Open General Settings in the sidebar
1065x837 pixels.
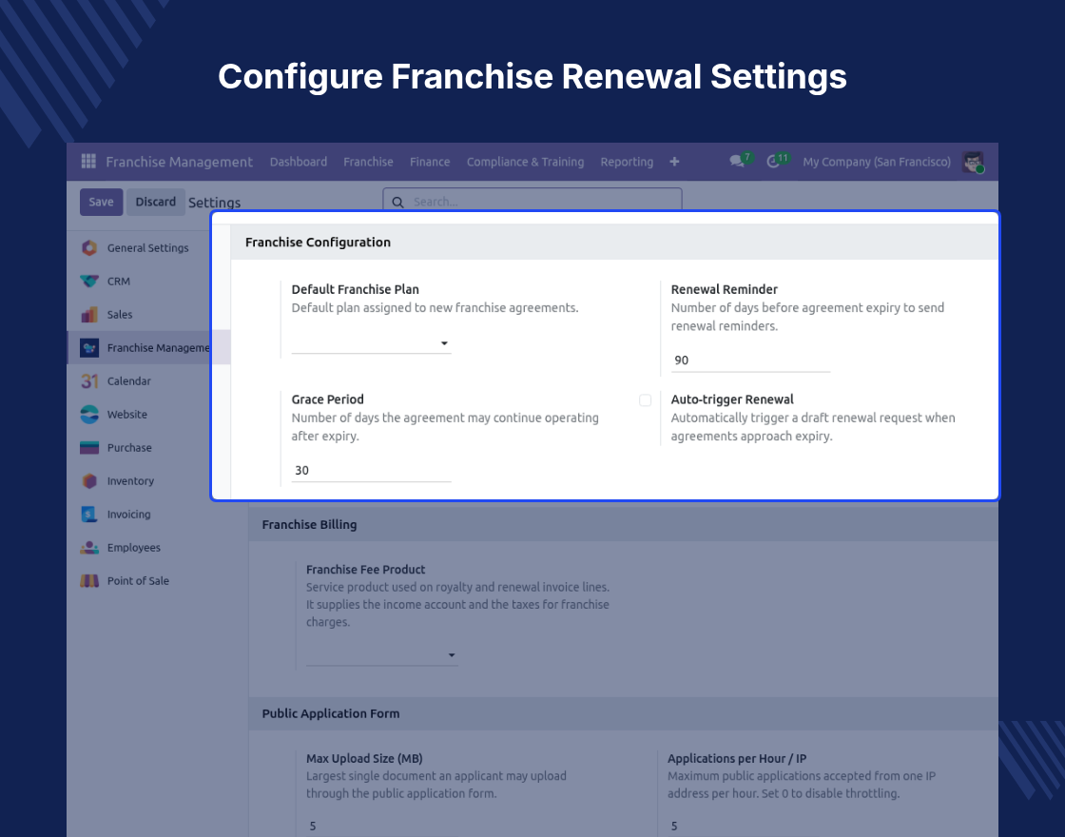click(x=147, y=248)
